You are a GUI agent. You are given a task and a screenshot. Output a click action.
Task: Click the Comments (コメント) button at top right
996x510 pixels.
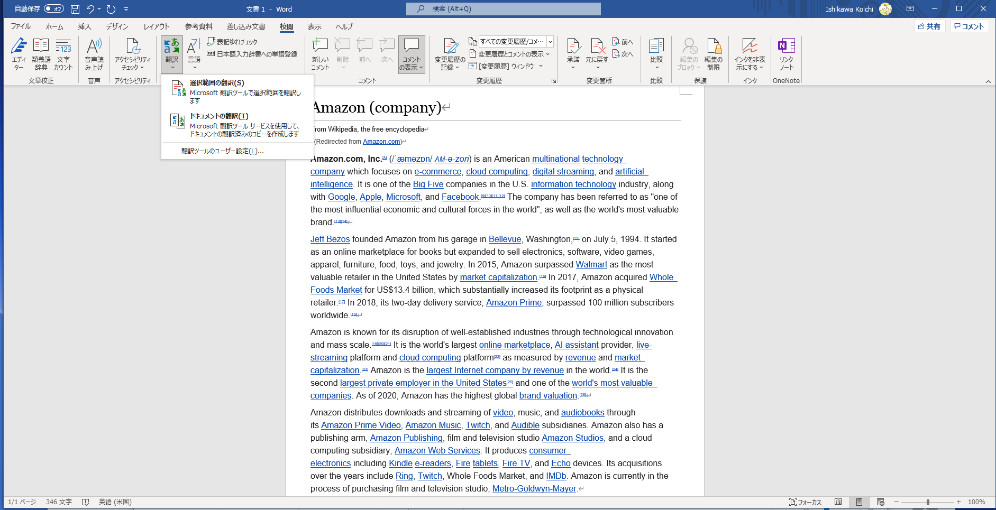969,26
